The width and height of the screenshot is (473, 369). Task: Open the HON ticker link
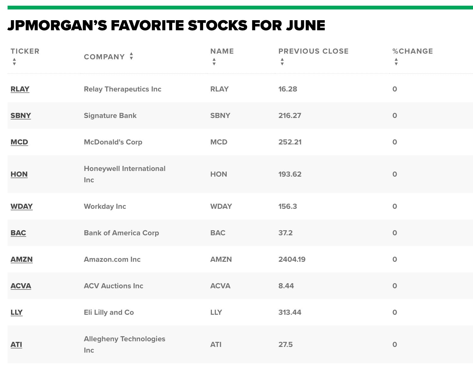point(19,174)
